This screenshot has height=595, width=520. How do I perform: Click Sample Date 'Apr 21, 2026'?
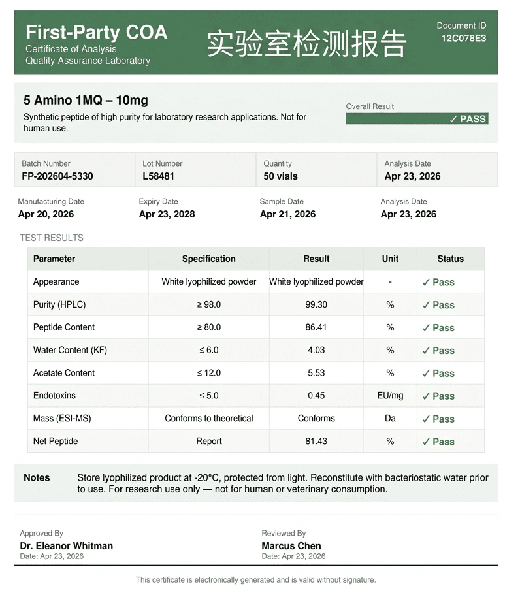pos(287,214)
